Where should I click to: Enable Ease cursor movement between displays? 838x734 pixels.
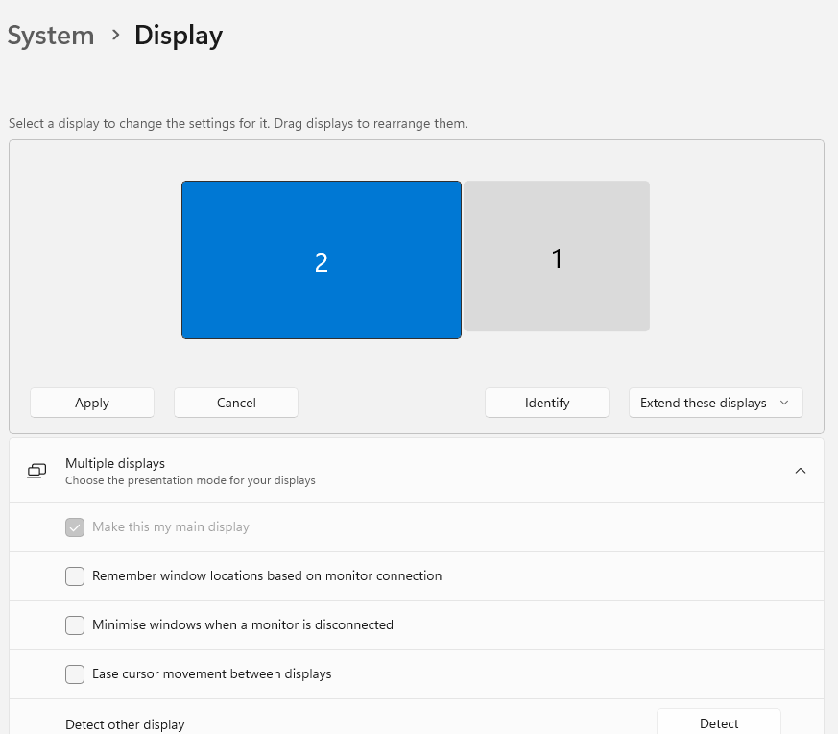click(x=75, y=674)
